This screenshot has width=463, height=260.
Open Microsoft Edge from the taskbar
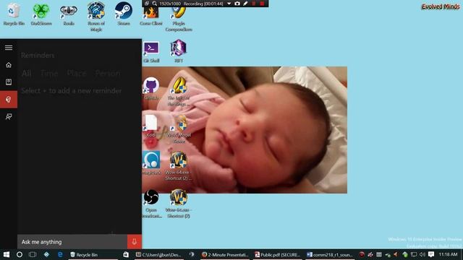60,254
